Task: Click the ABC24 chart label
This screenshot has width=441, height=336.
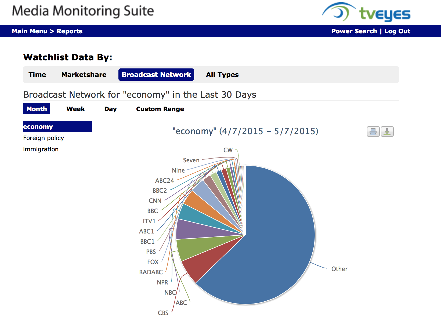Action: pos(165,181)
